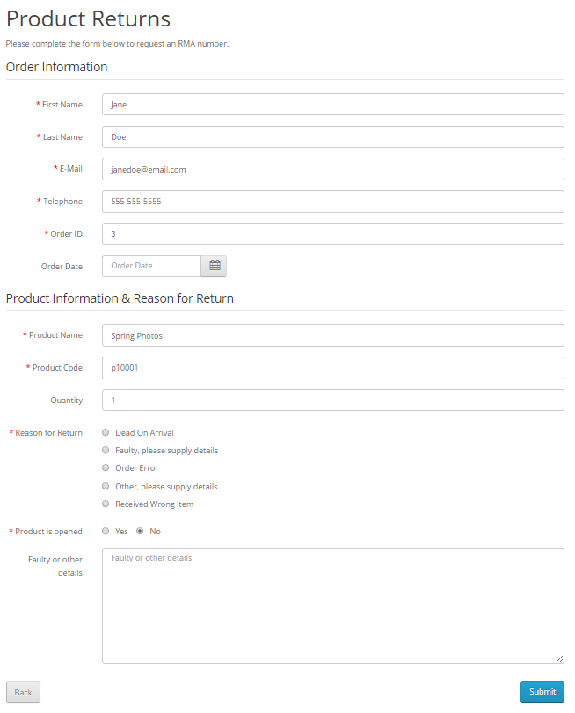This screenshot has width=575, height=713.
Task: Select Faulty, please supply details reason
Action: [106, 450]
